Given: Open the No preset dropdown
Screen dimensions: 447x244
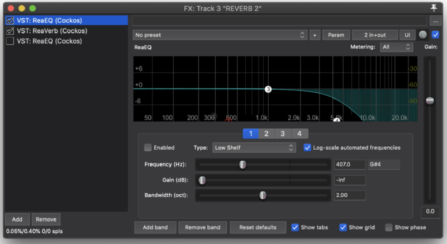Looking at the screenshot, I should (x=220, y=35).
